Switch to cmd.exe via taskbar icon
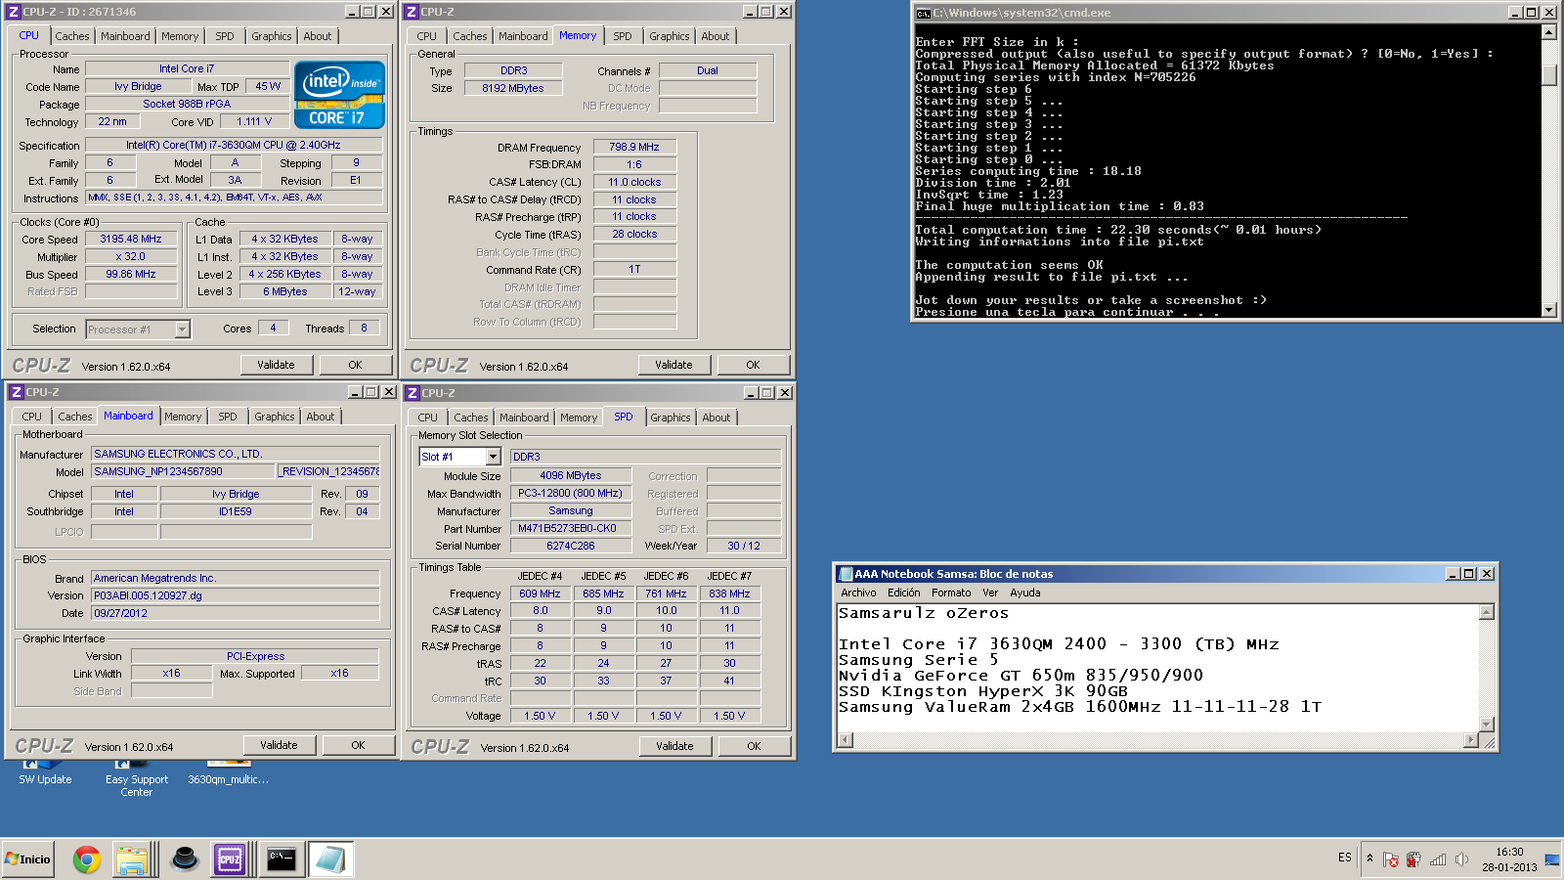Viewport: 1564px width, 880px height. [282, 859]
